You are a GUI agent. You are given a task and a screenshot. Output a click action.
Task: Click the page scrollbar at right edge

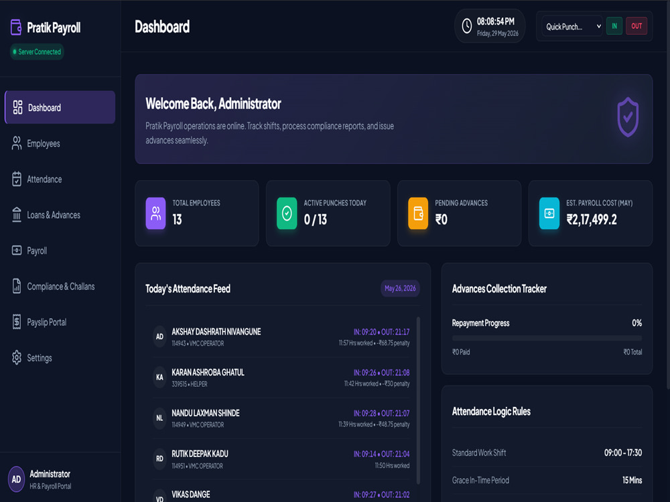[667, 196]
